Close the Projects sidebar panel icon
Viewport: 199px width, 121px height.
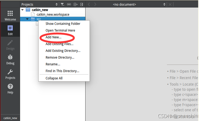[82, 5]
